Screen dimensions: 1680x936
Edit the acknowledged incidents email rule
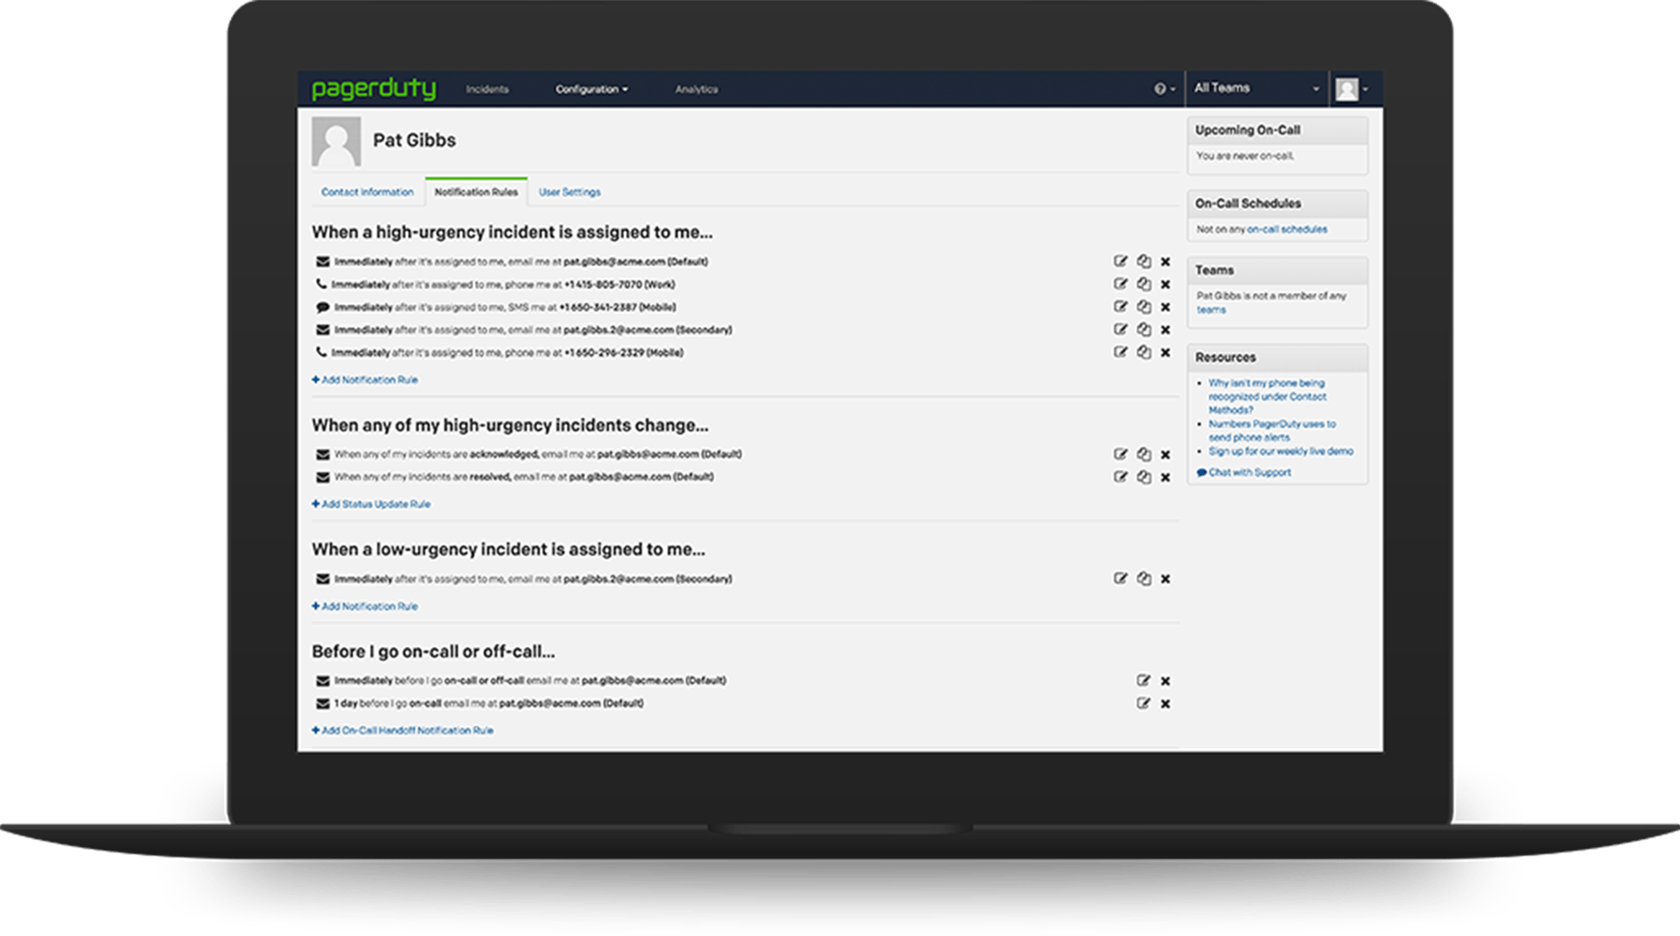[x=1120, y=454]
